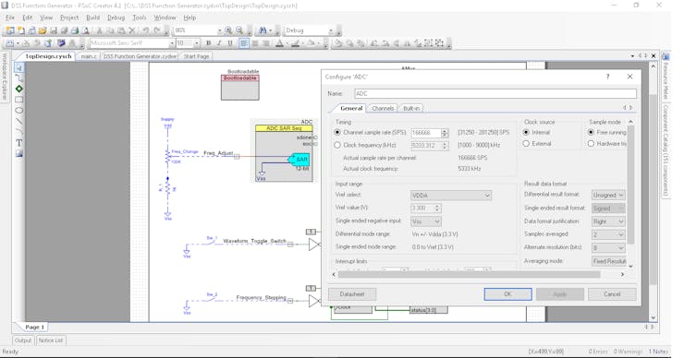Toggle Underline text formatting
Viewport: 684px width, 358px height.
230,43
